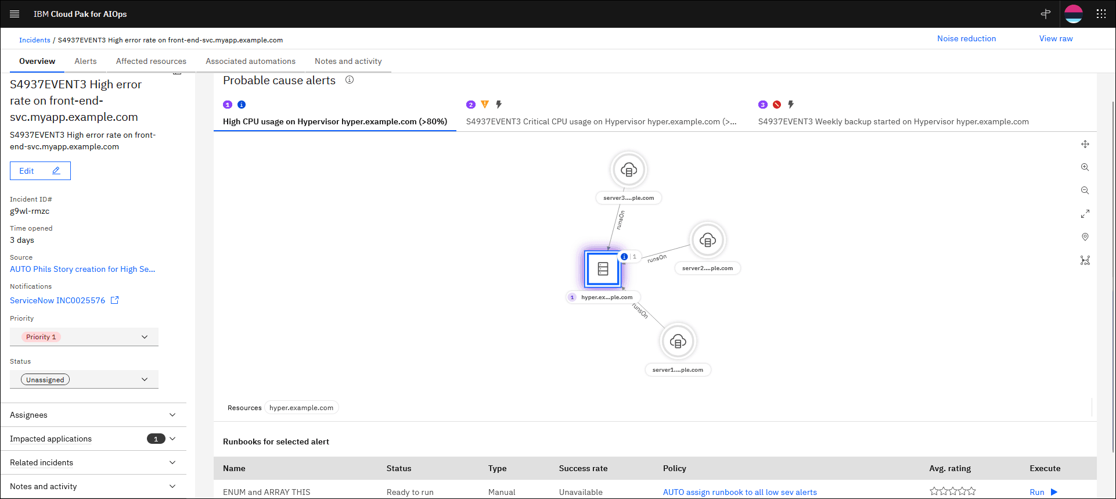This screenshot has height=499, width=1116.
Task: Click the Run play arrow icon
Action: (x=1054, y=492)
